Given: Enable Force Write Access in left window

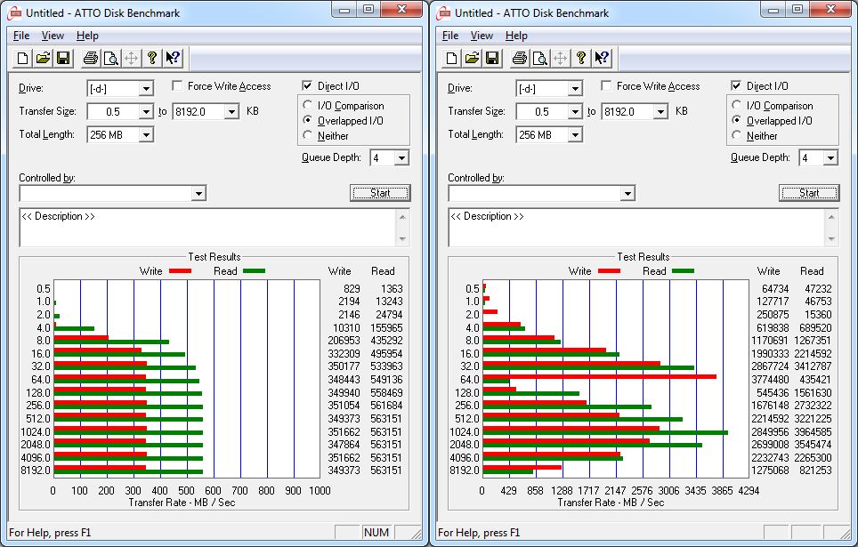Looking at the screenshot, I should [177, 86].
